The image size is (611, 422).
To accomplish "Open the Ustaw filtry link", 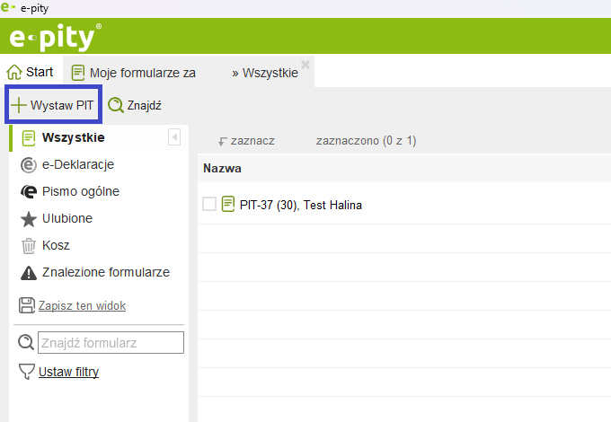I will coord(68,372).
